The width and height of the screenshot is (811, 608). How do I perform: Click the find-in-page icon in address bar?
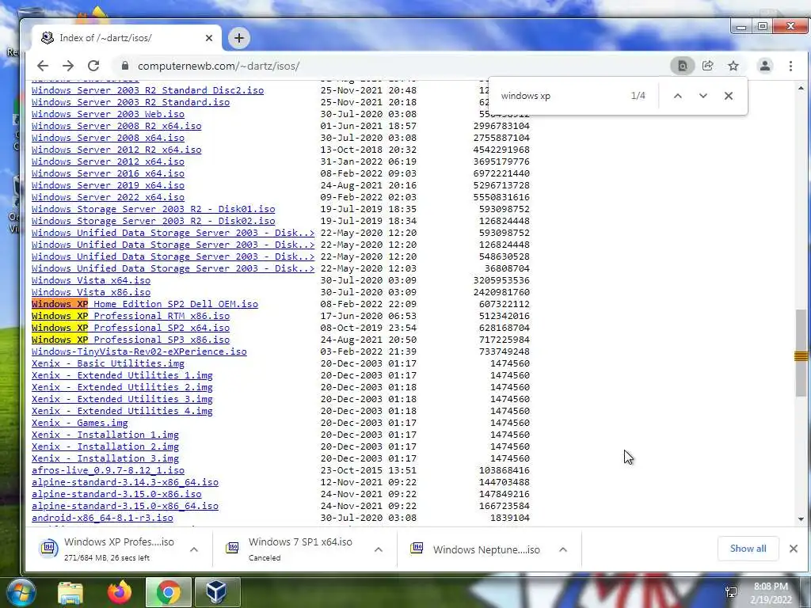683,66
